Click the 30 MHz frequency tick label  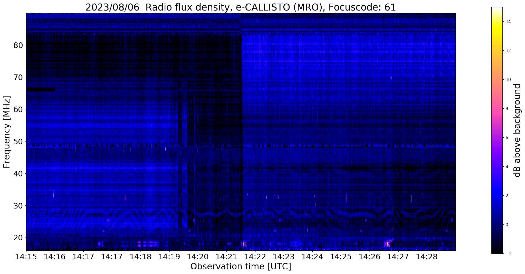(x=18, y=206)
